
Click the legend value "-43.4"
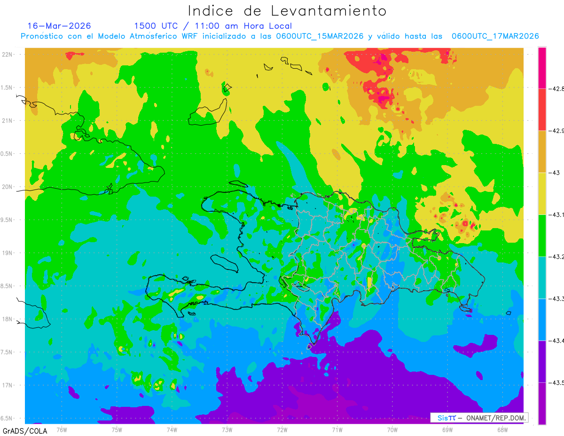point(556,341)
